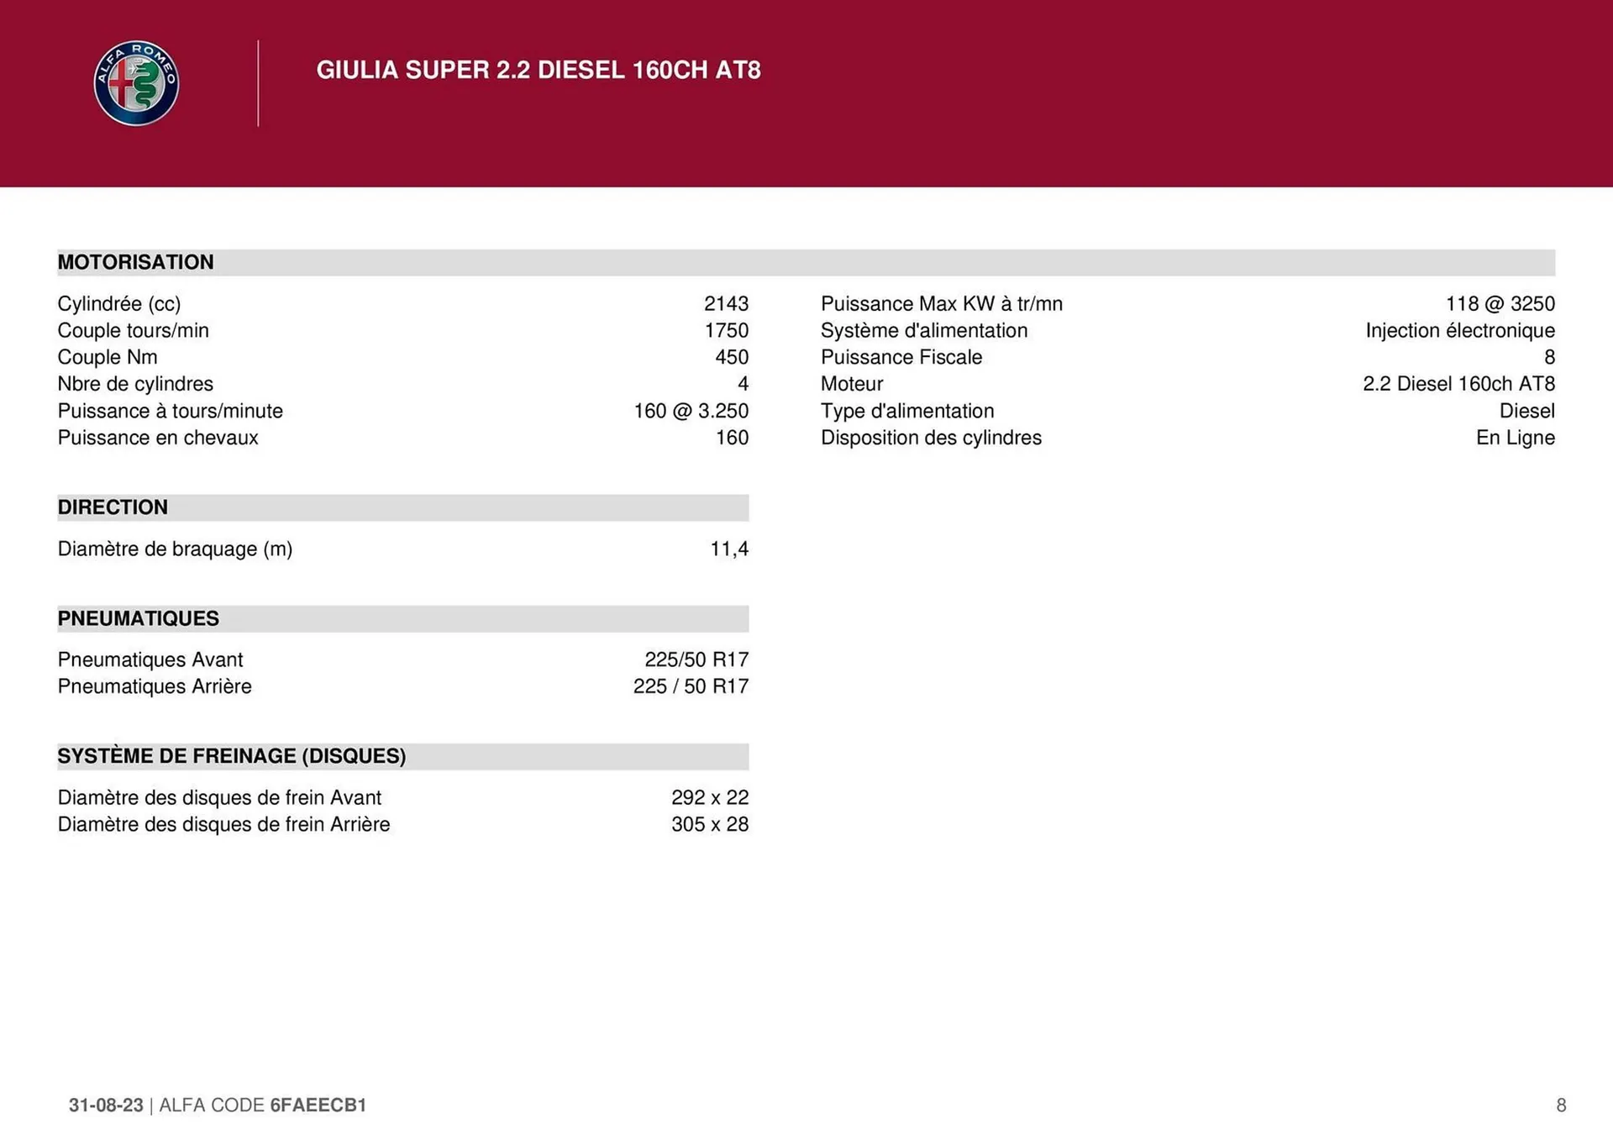Click the Puissance Max KW value 118 @ 3250
1613x1140 pixels.
click(x=1500, y=303)
